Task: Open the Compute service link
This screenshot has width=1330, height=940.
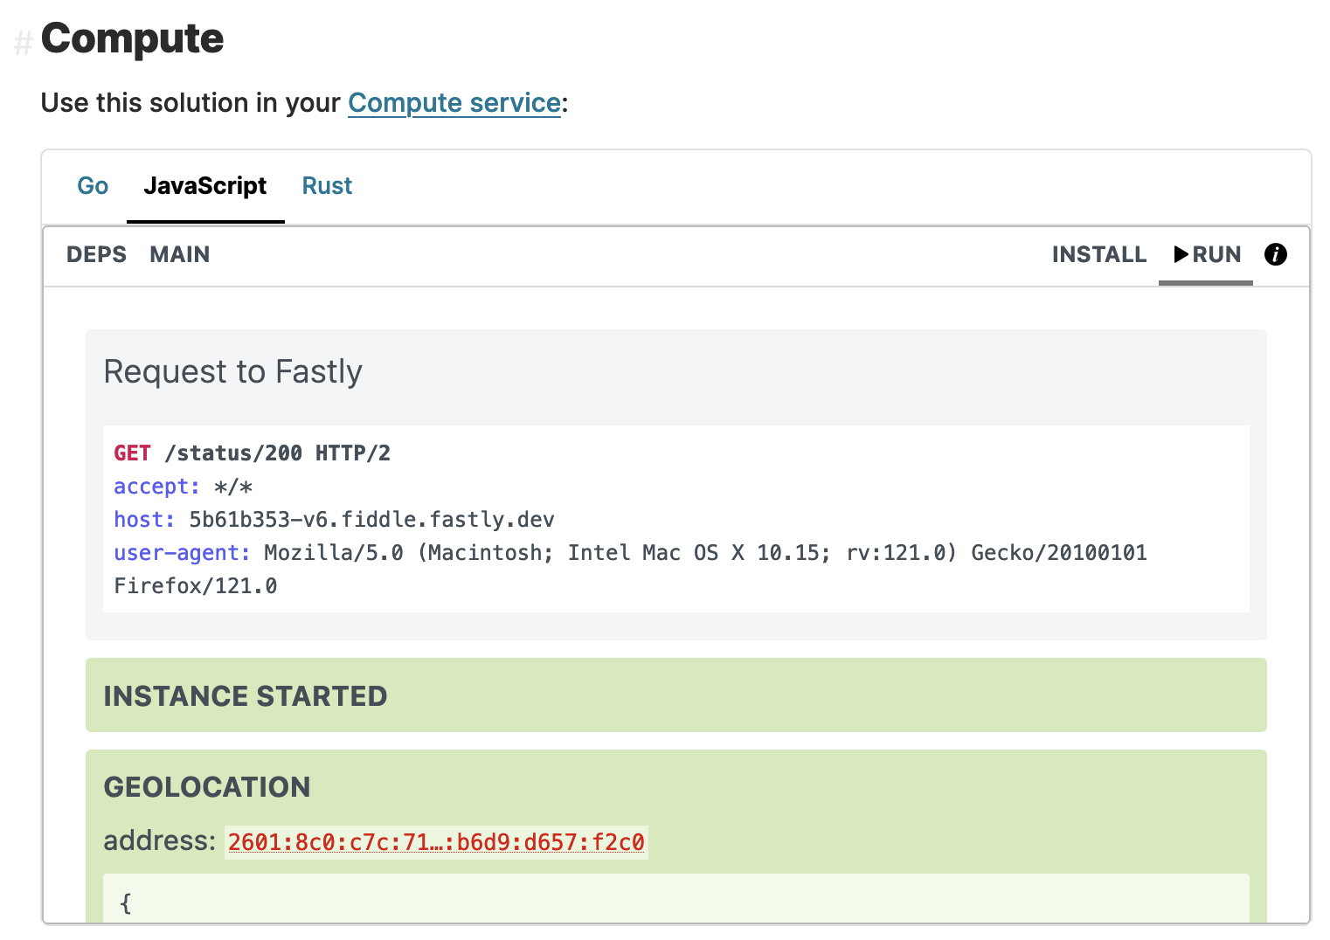Action: click(454, 102)
